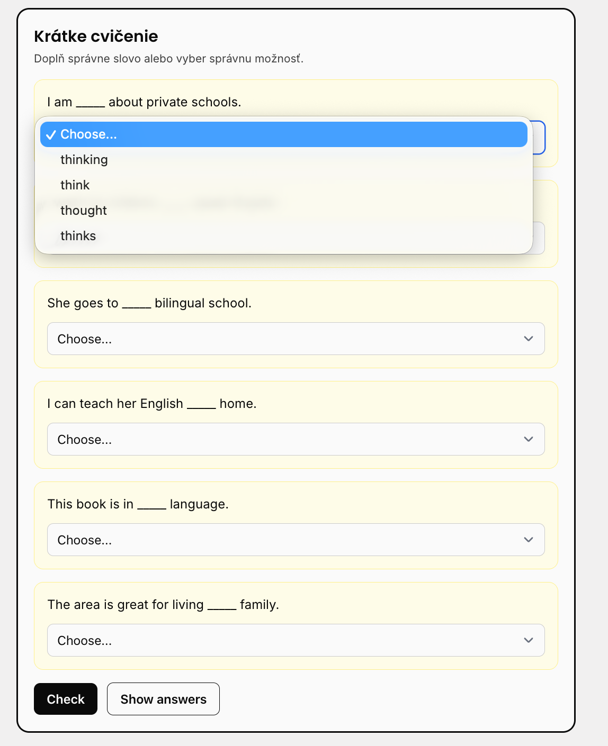Click the checkmark beside highlighted 'Choose...'
This screenshot has height=746, width=608.
pos(51,135)
